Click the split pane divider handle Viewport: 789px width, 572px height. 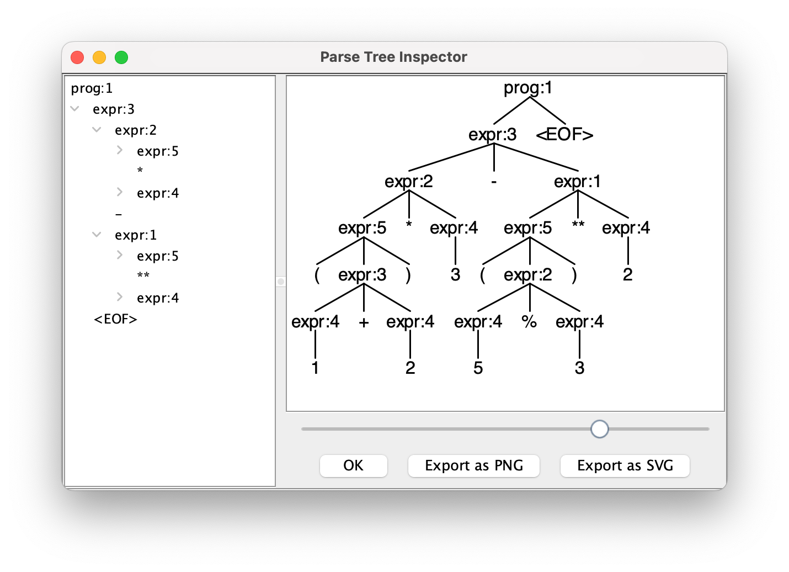[281, 282]
